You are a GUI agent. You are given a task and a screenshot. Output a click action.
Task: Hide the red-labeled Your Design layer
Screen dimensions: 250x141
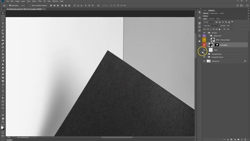(x=204, y=45)
